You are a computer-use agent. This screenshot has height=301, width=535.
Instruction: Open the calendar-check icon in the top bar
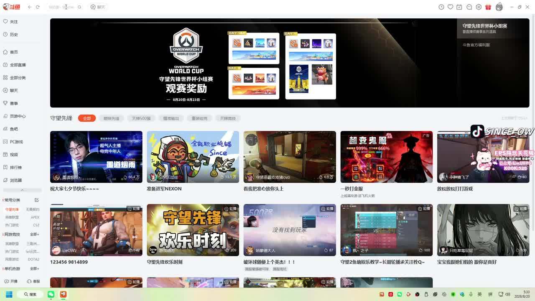459,7
